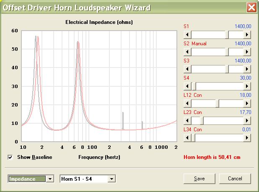Click the S3 slider right arrow
Image resolution: width=259 pixels, height=192 pixels.
click(x=247, y=69)
